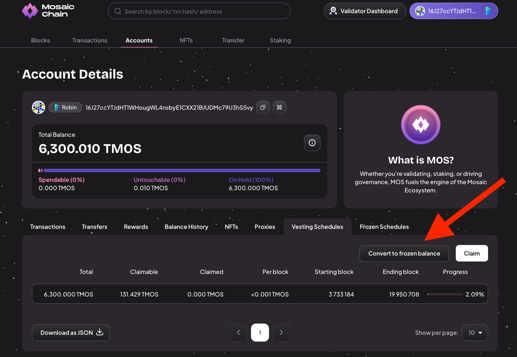
Task: Open the Staking menu item
Action: [x=280, y=40]
